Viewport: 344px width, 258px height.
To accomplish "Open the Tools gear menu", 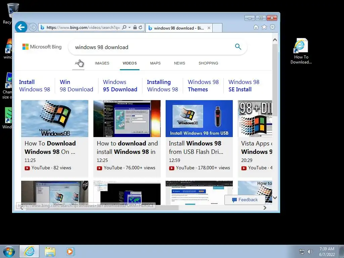I will point(272,27).
